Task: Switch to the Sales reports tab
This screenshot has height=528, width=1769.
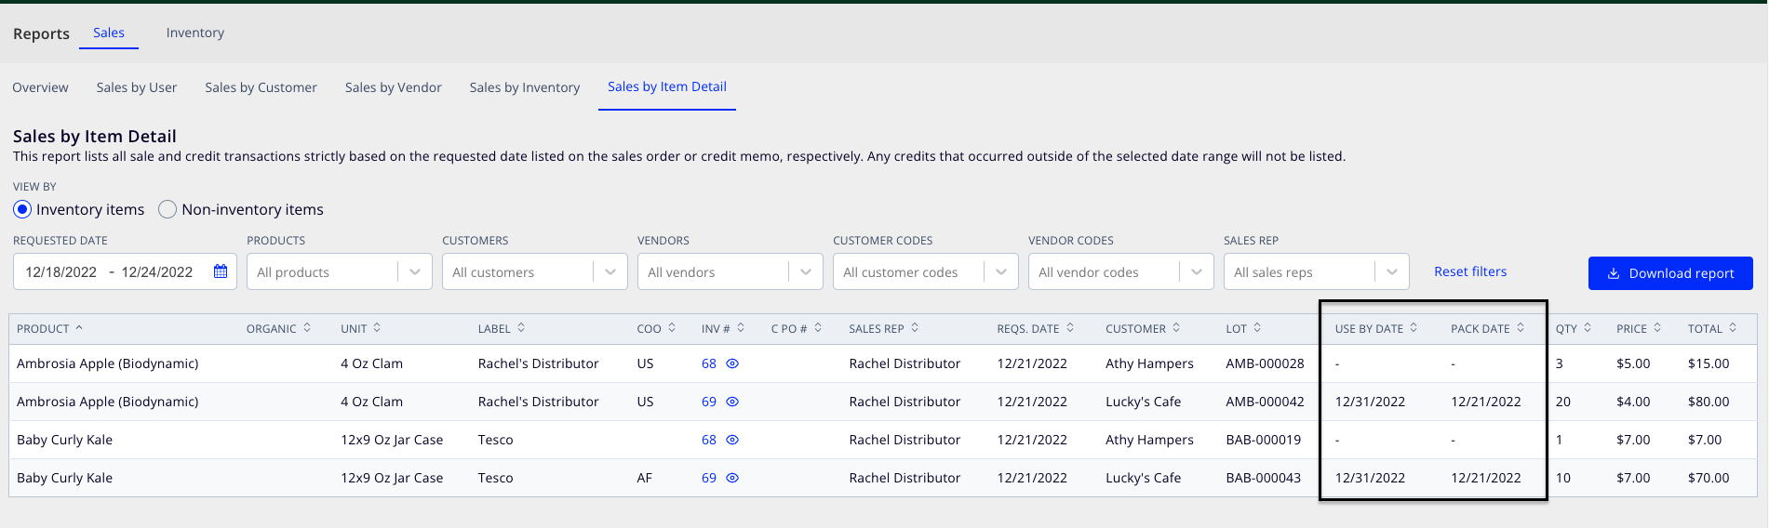Action: tap(109, 33)
